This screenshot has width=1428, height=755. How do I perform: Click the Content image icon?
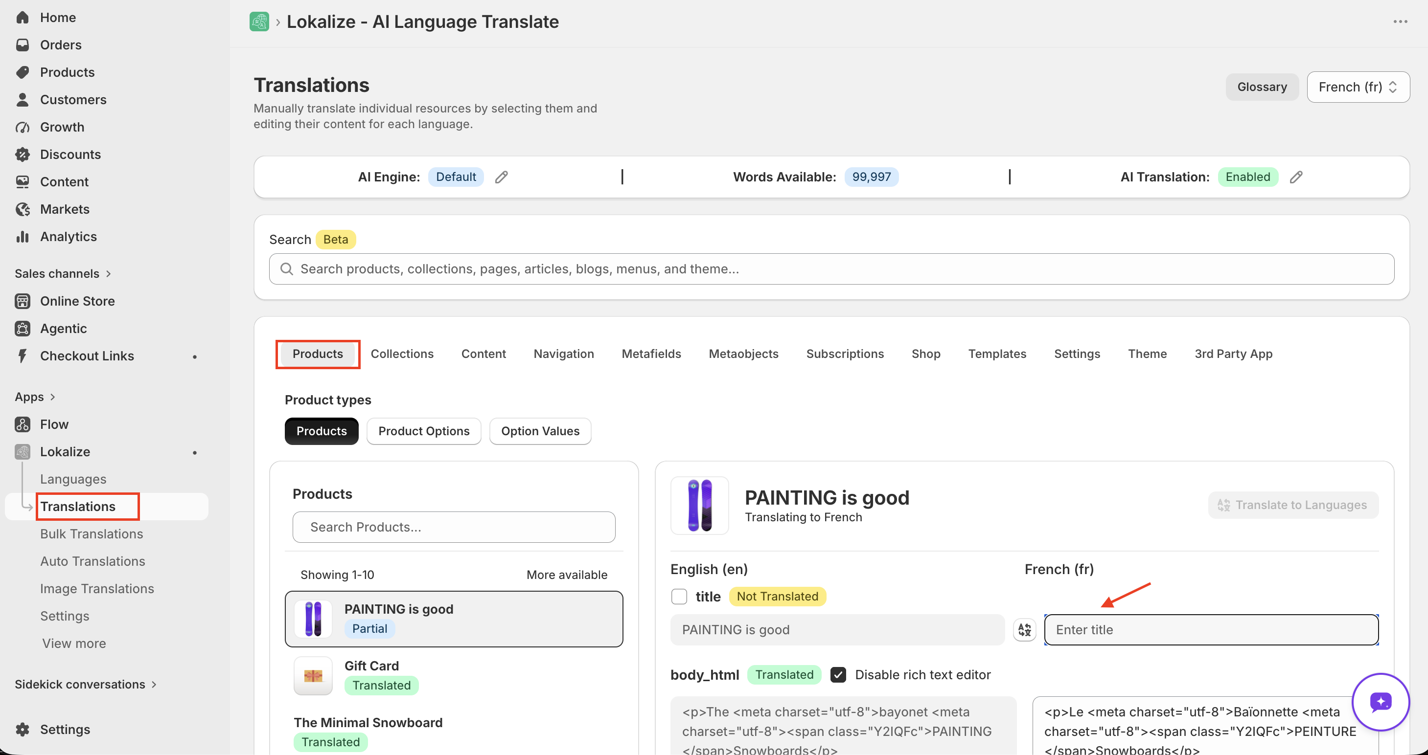(x=23, y=182)
